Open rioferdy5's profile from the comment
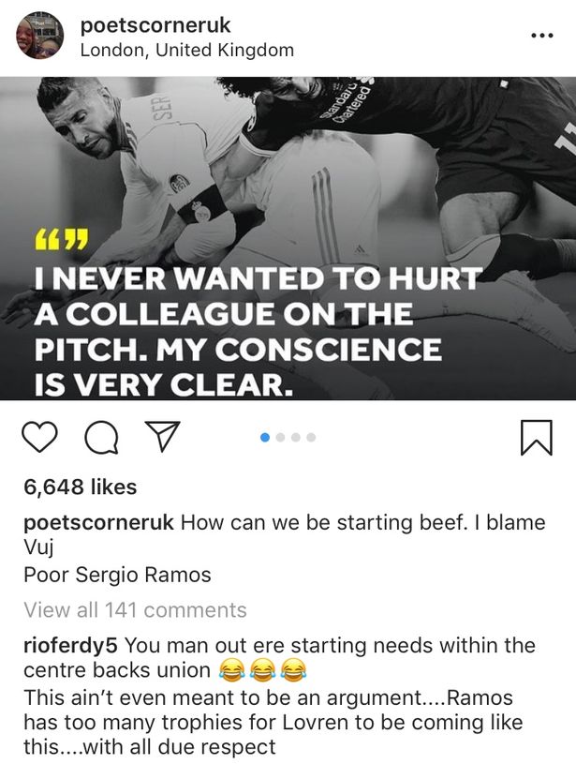The image size is (576, 764). pyautogui.click(x=70, y=646)
